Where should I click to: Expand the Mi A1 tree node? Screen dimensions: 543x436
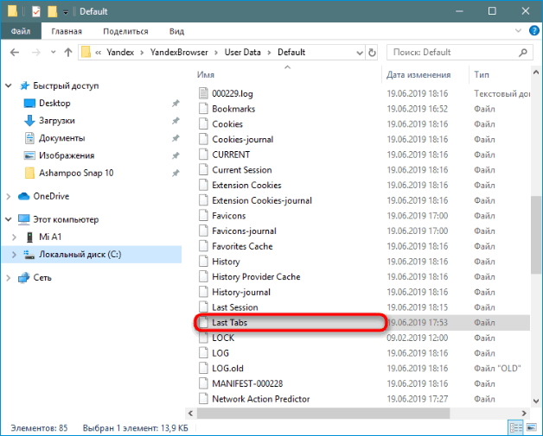tap(13, 237)
